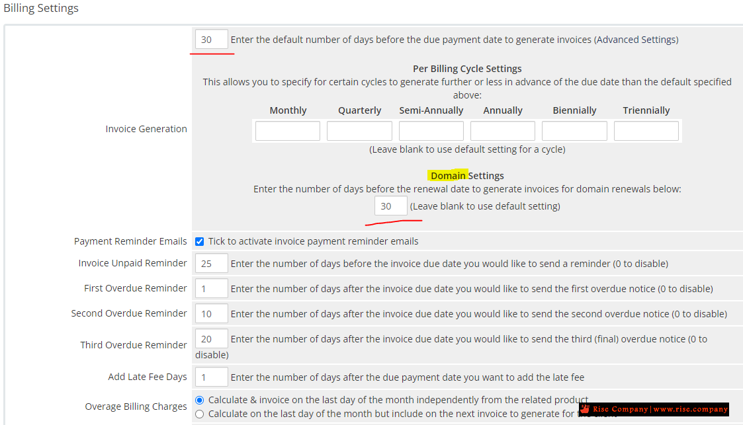Click the Overage Billing Charges label
The image size is (743, 425).
[x=136, y=406]
